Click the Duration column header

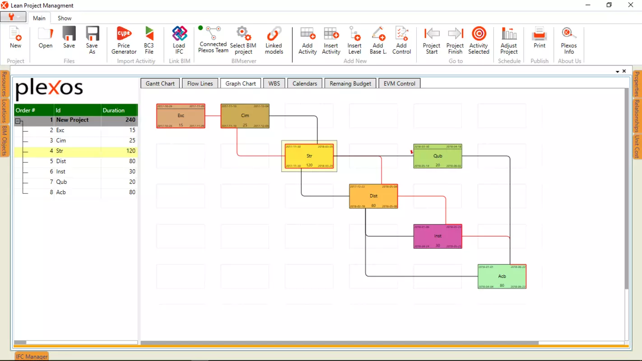point(119,110)
